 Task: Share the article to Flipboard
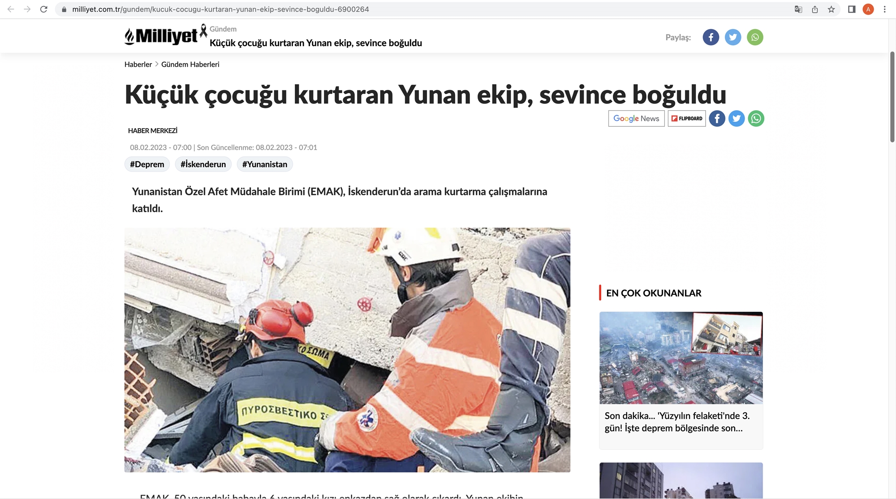[x=686, y=118]
